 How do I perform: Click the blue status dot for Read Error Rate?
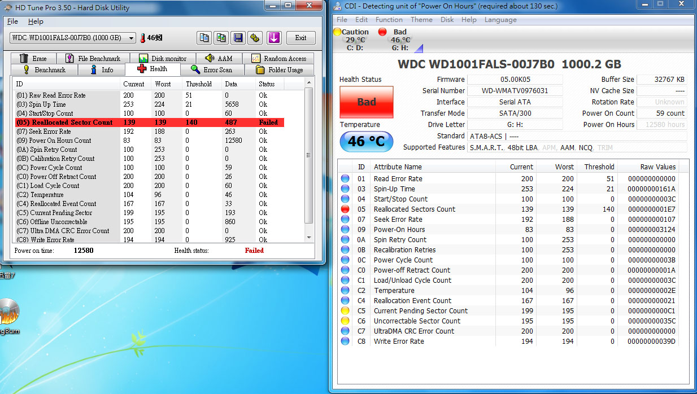point(345,178)
